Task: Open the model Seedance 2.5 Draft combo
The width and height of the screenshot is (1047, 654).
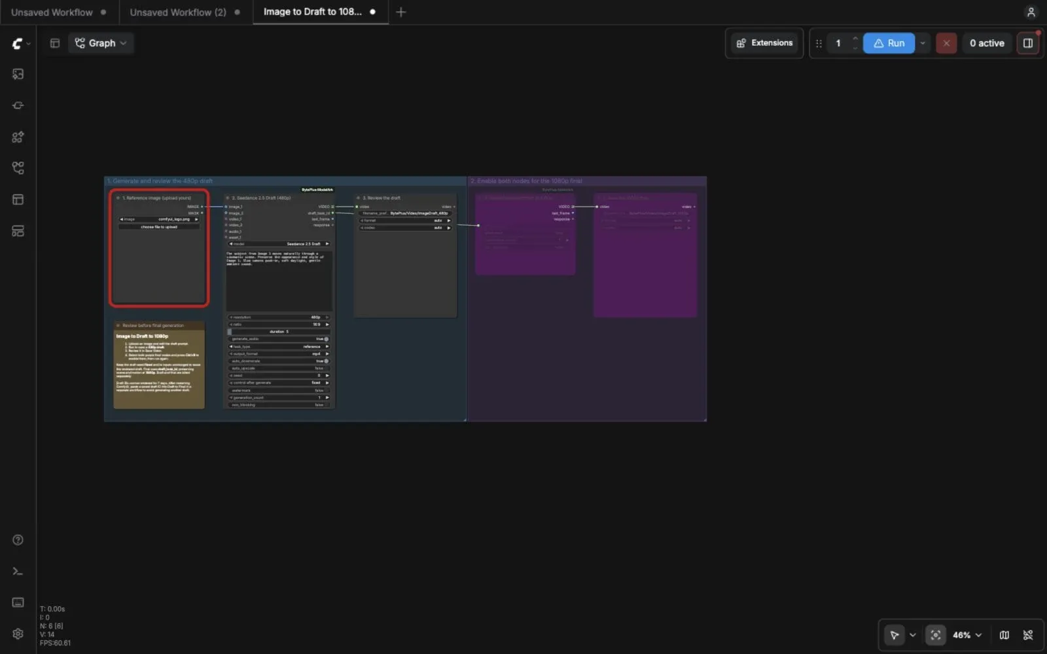Action: click(x=279, y=244)
